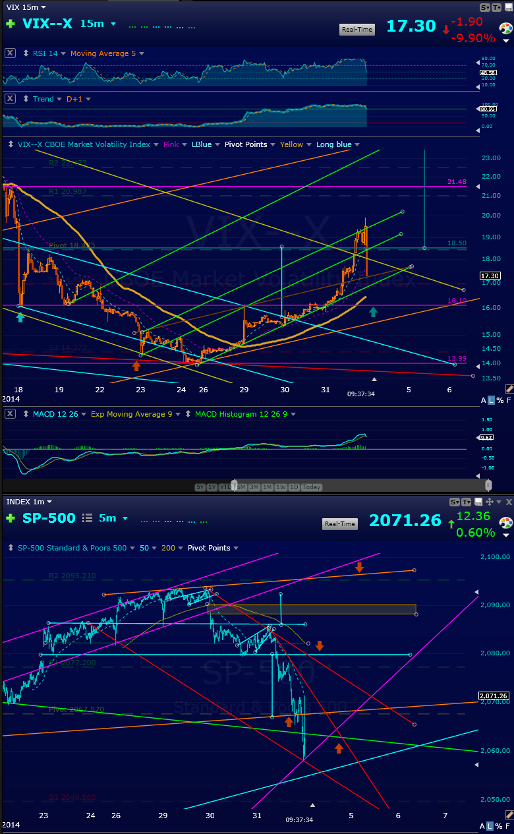Click the S button in VIX panel header
The image size is (514, 834).
pos(486,8)
